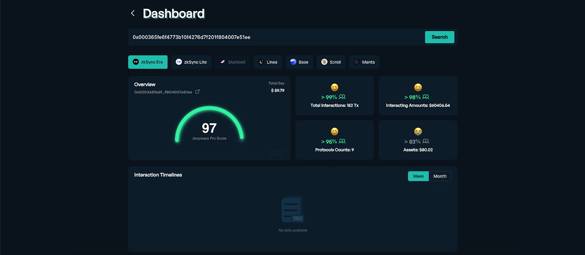Open the Manta network tab

point(364,62)
